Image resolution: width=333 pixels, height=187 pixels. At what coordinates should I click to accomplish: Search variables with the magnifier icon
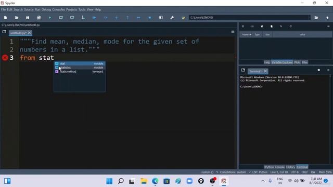[281, 26]
